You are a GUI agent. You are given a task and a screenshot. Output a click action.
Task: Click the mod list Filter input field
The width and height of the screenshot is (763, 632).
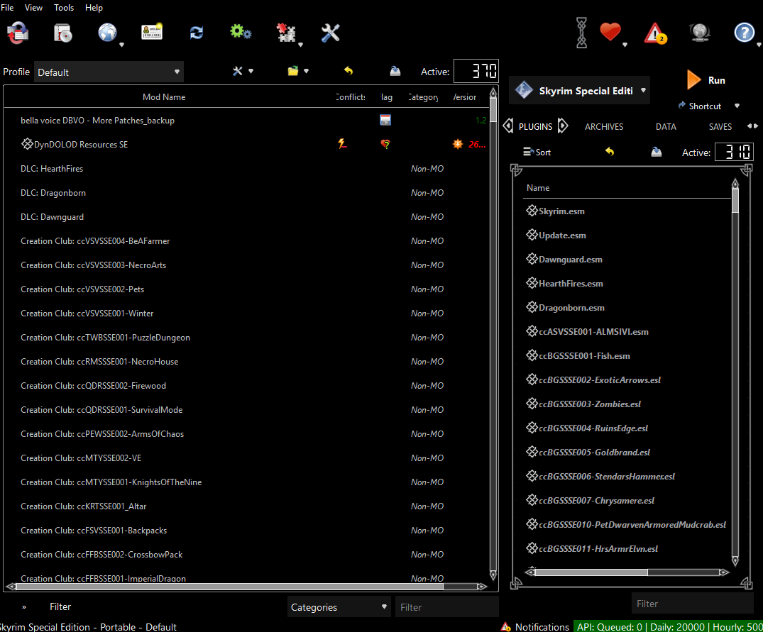446,606
